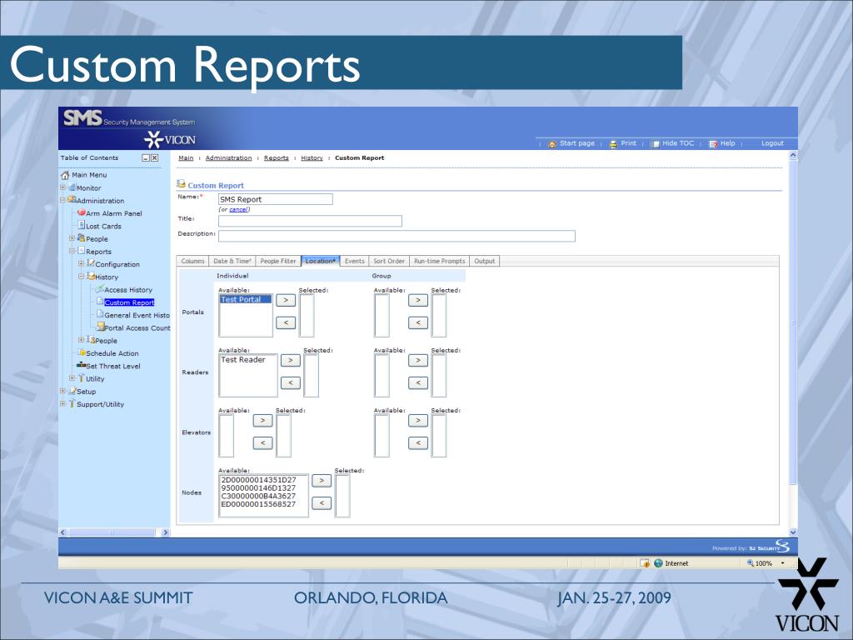Collapse the History tree node
The image size is (853, 640).
(x=81, y=277)
